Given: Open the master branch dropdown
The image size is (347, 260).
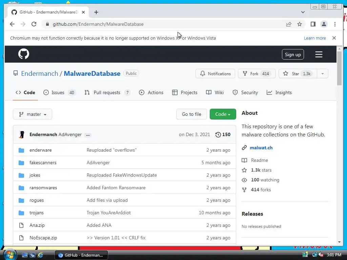Looking at the screenshot, I should 33,114.
